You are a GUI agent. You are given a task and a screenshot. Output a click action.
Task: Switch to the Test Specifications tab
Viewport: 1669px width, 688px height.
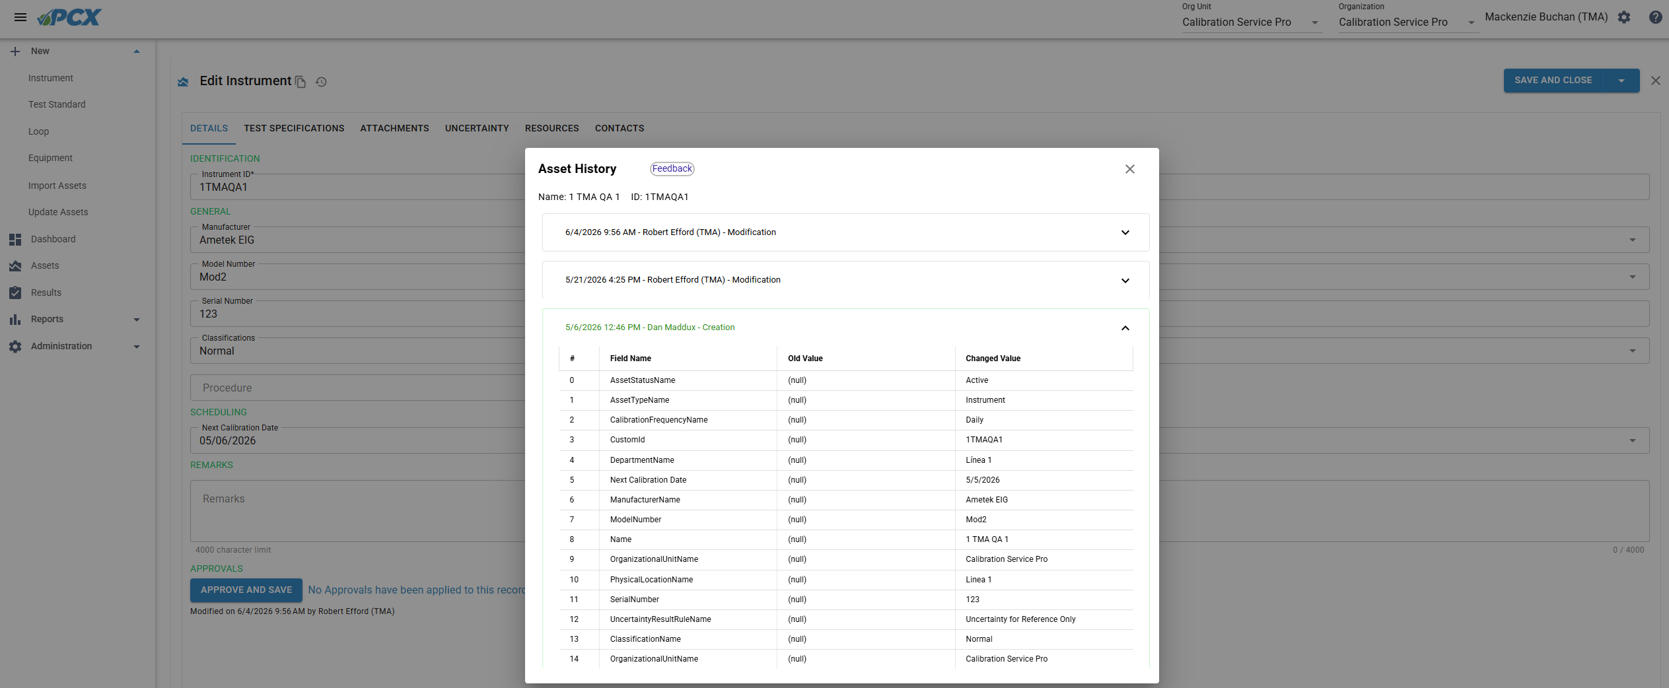coord(294,128)
